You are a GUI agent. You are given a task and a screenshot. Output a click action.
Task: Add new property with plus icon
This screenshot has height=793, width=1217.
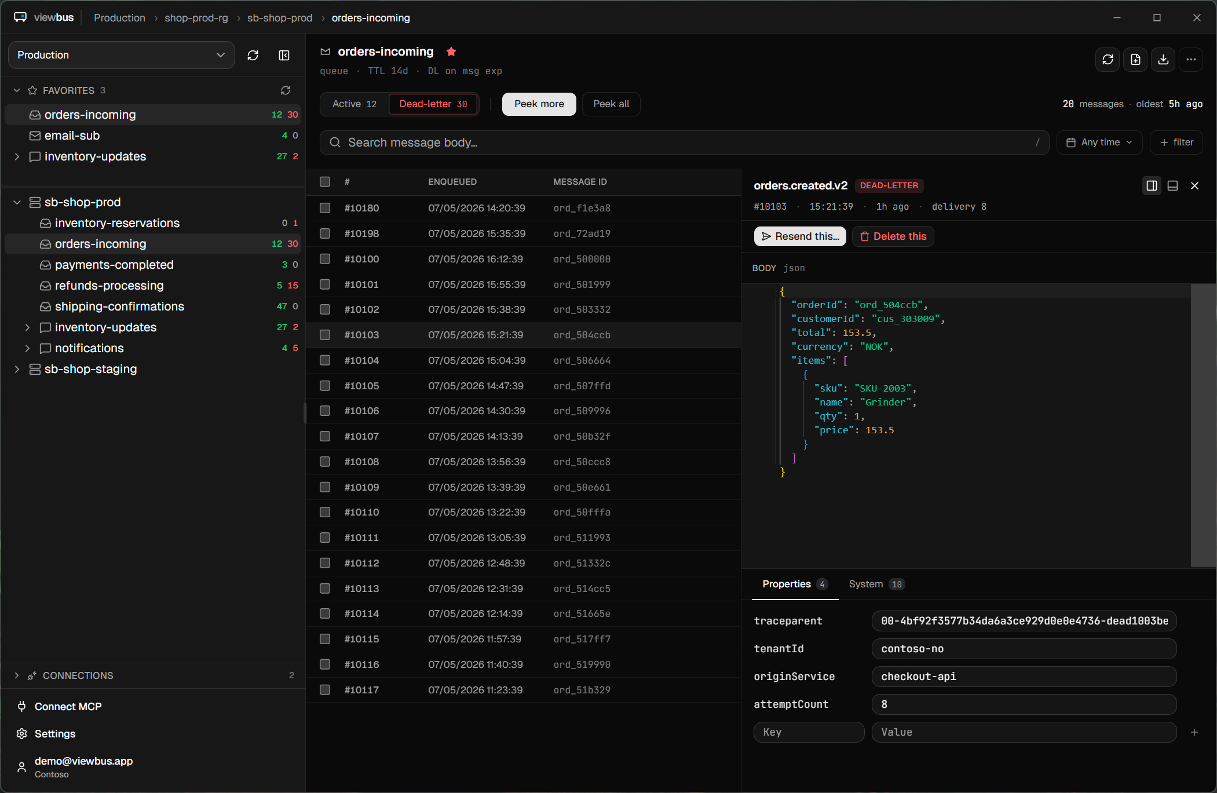pyautogui.click(x=1194, y=732)
